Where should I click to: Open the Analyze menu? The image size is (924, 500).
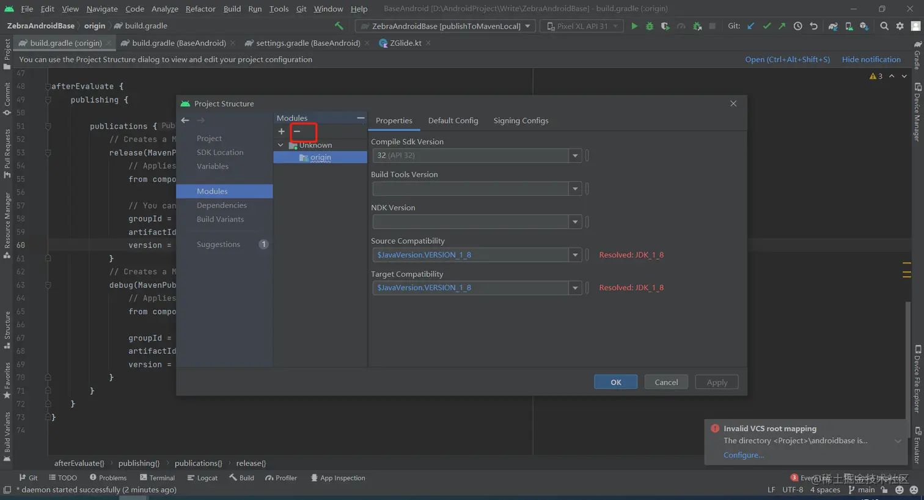click(165, 9)
